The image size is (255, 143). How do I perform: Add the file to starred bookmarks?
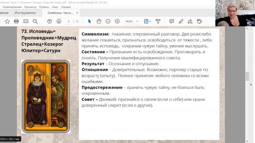point(7,21)
